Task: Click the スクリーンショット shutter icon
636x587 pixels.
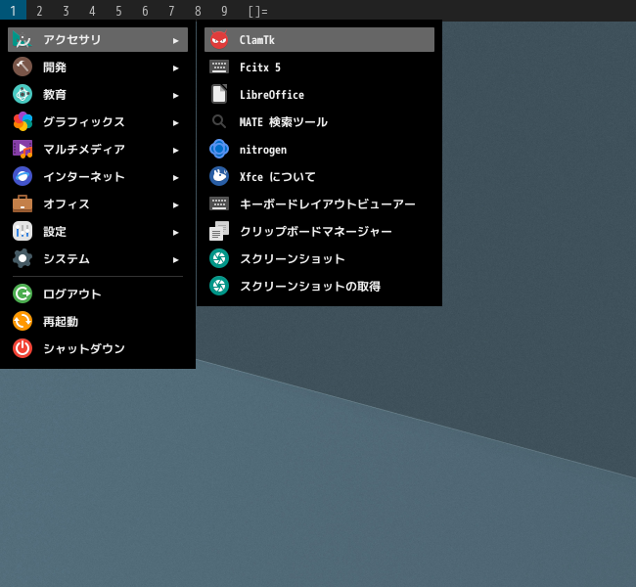Action: (219, 258)
